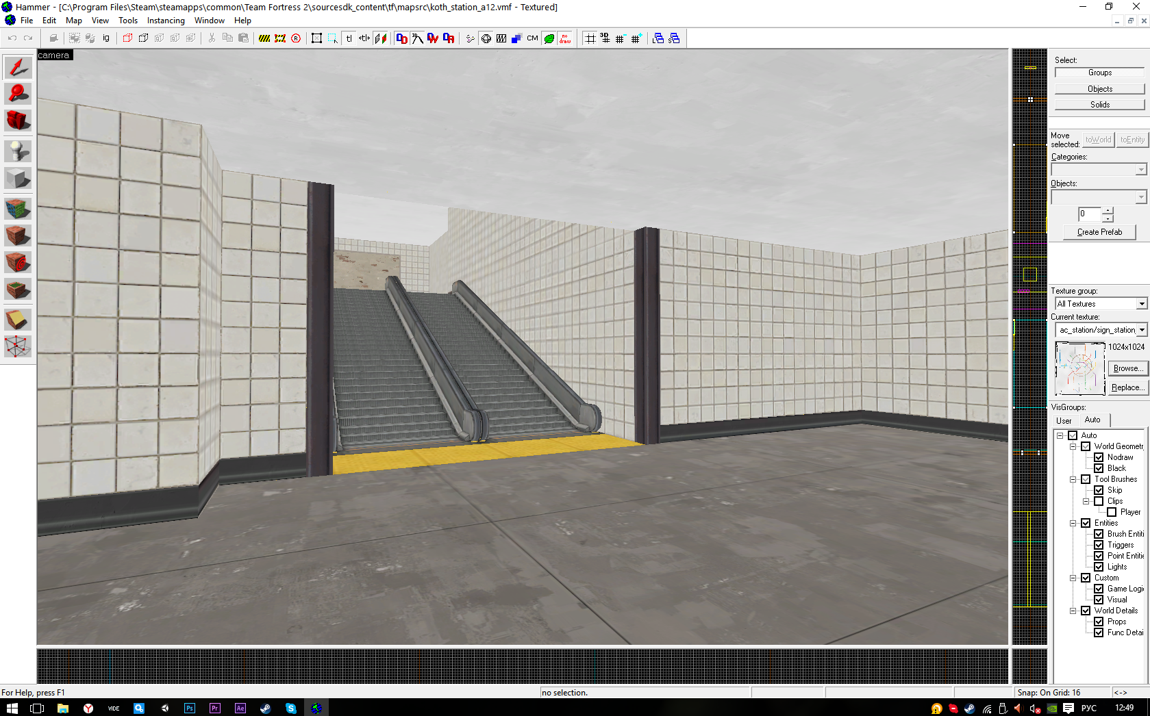Viewport: 1150px width, 716px height.
Task: Increment the prefab number spinner up
Action: point(1108,211)
